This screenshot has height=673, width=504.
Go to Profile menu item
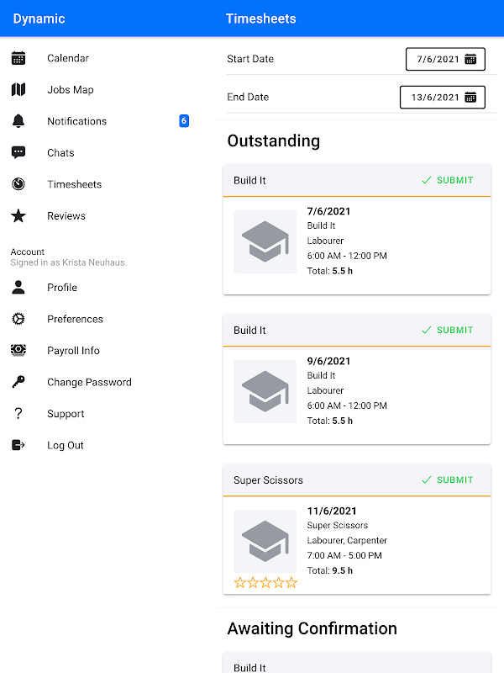point(62,288)
